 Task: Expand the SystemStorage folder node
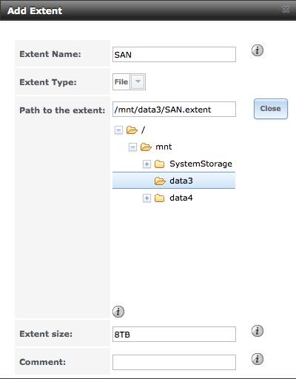point(147,164)
